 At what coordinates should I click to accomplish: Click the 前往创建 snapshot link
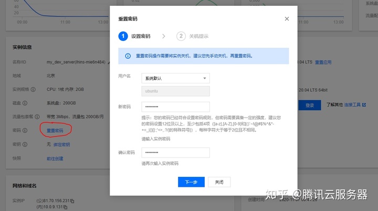pos(55,159)
